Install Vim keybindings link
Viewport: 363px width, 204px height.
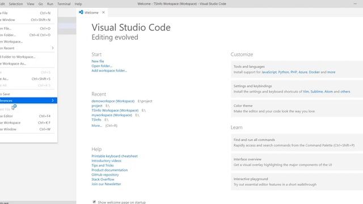click(306, 92)
